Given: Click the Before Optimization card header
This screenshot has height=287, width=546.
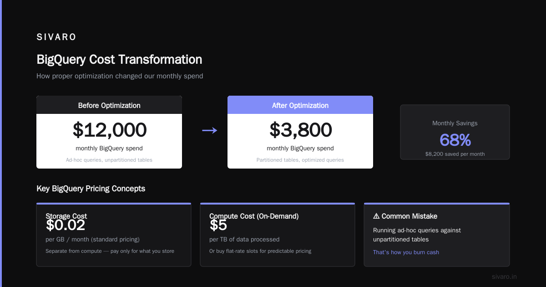Looking at the screenshot, I should click(109, 105).
